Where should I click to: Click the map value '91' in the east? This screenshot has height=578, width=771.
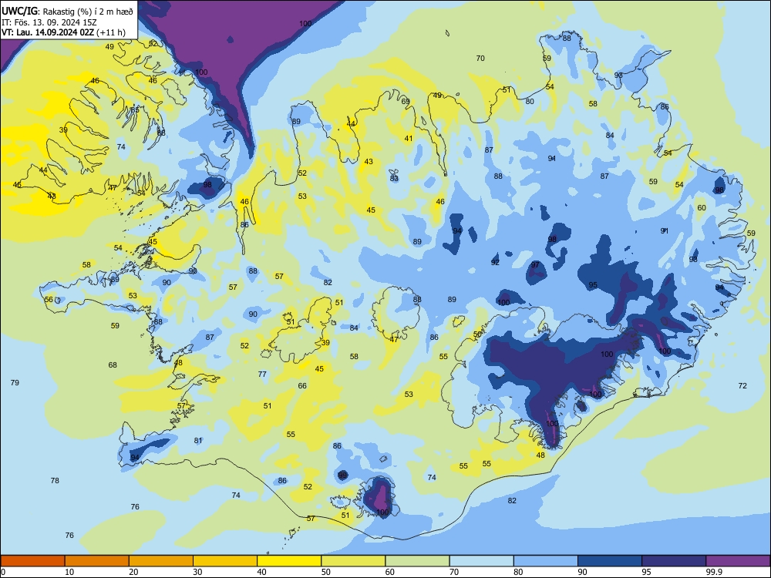(665, 230)
